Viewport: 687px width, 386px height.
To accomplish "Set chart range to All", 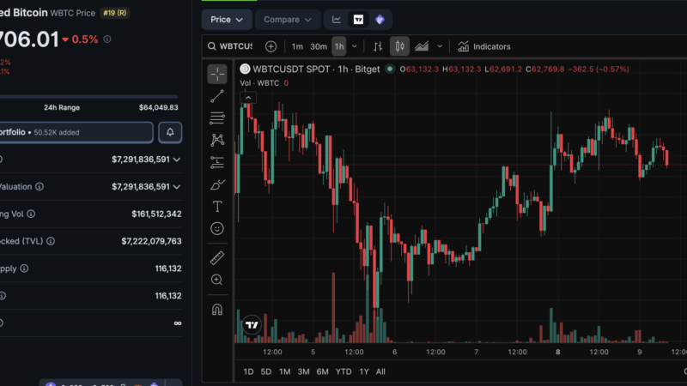I will (380, 371).
